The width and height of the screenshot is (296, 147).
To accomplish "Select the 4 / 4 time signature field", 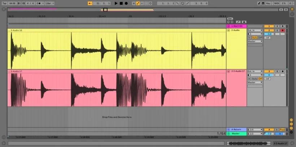I will coord(30,3).
